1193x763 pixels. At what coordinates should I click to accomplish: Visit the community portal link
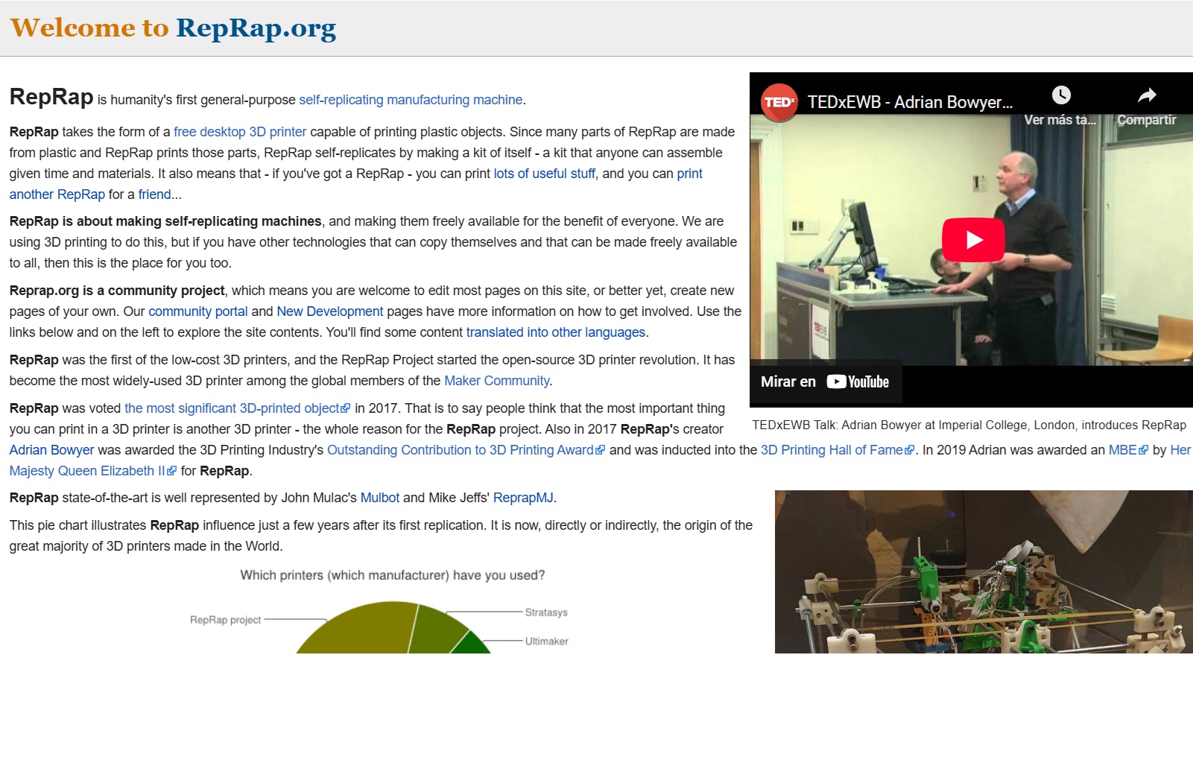[197, 311]
